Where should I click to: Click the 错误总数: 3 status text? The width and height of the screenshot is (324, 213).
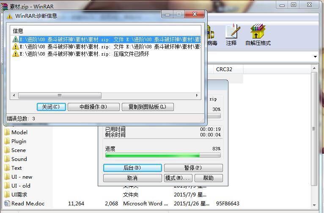click(21, 119)
